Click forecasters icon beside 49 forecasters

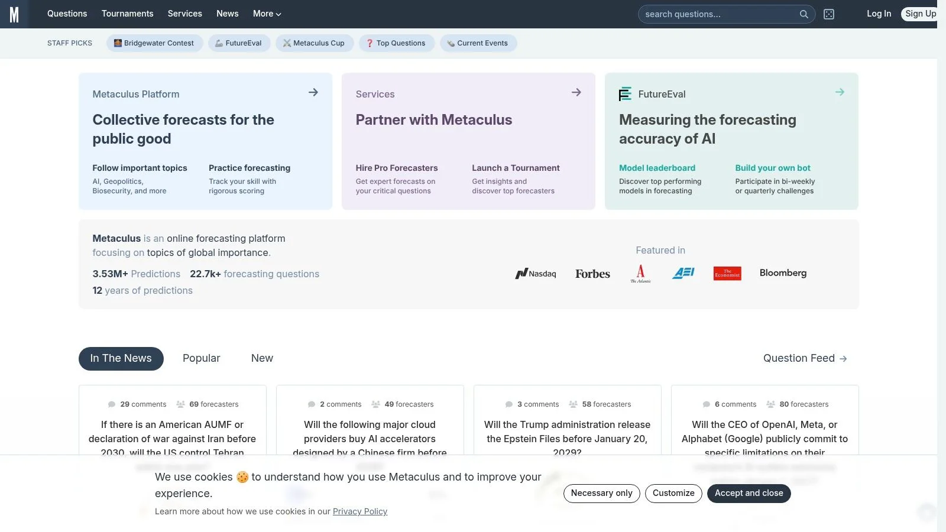click(x=376, y=404)
